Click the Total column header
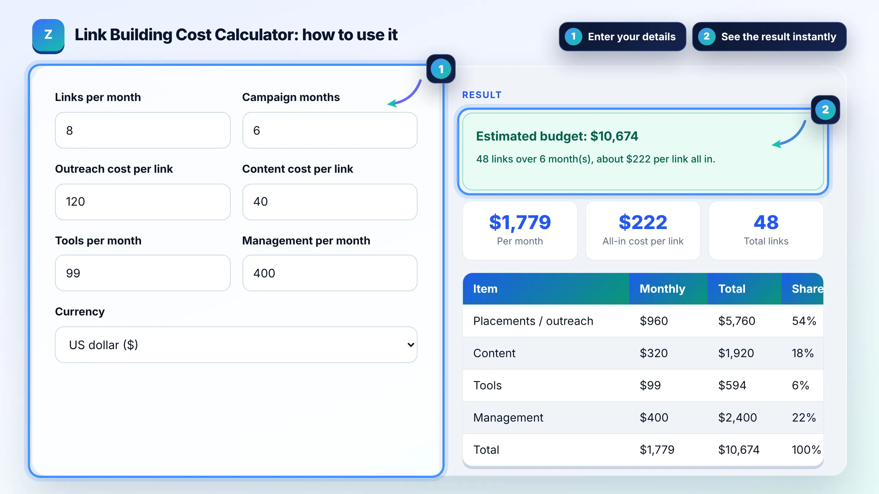 coord(744,289)
